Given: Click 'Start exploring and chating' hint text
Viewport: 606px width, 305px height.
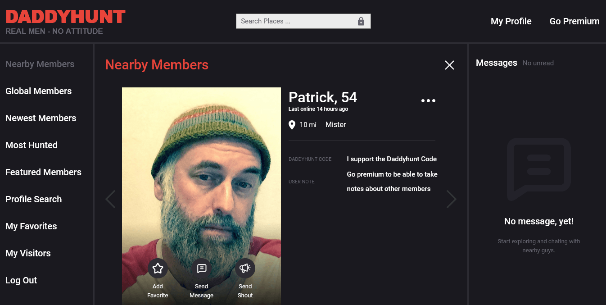Looking at the screenshot, I should click(539, 246).
